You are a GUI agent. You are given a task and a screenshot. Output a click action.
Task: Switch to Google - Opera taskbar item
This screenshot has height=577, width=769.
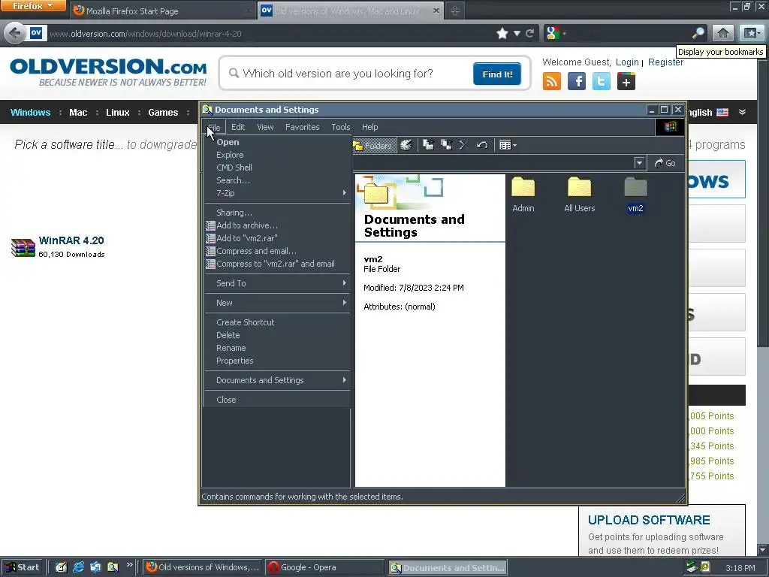pos(324,568)
